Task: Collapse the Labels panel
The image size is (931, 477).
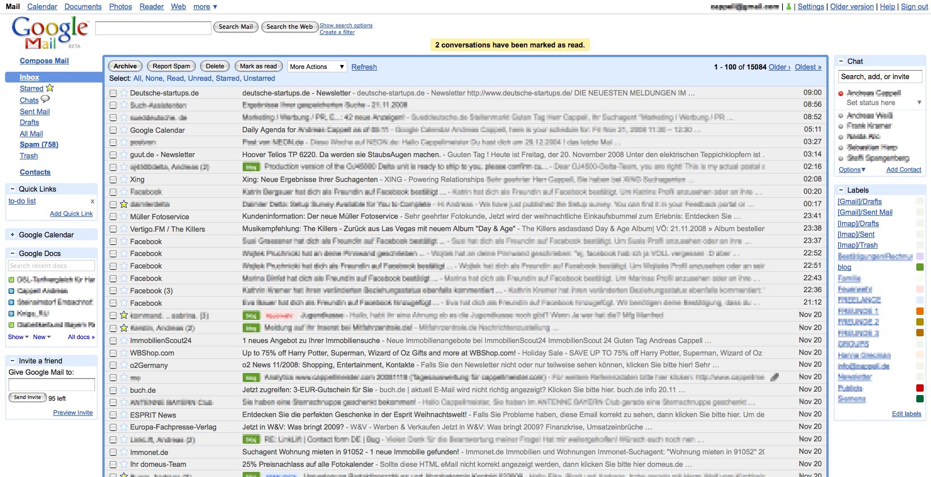Action: pyautogui.click(x=841, y=190)
